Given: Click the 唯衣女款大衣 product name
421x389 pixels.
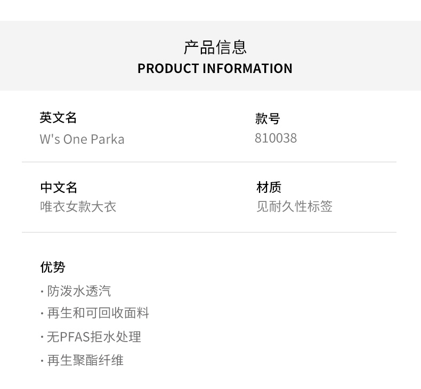Looking at the screenshot, I should coord(78,207).
